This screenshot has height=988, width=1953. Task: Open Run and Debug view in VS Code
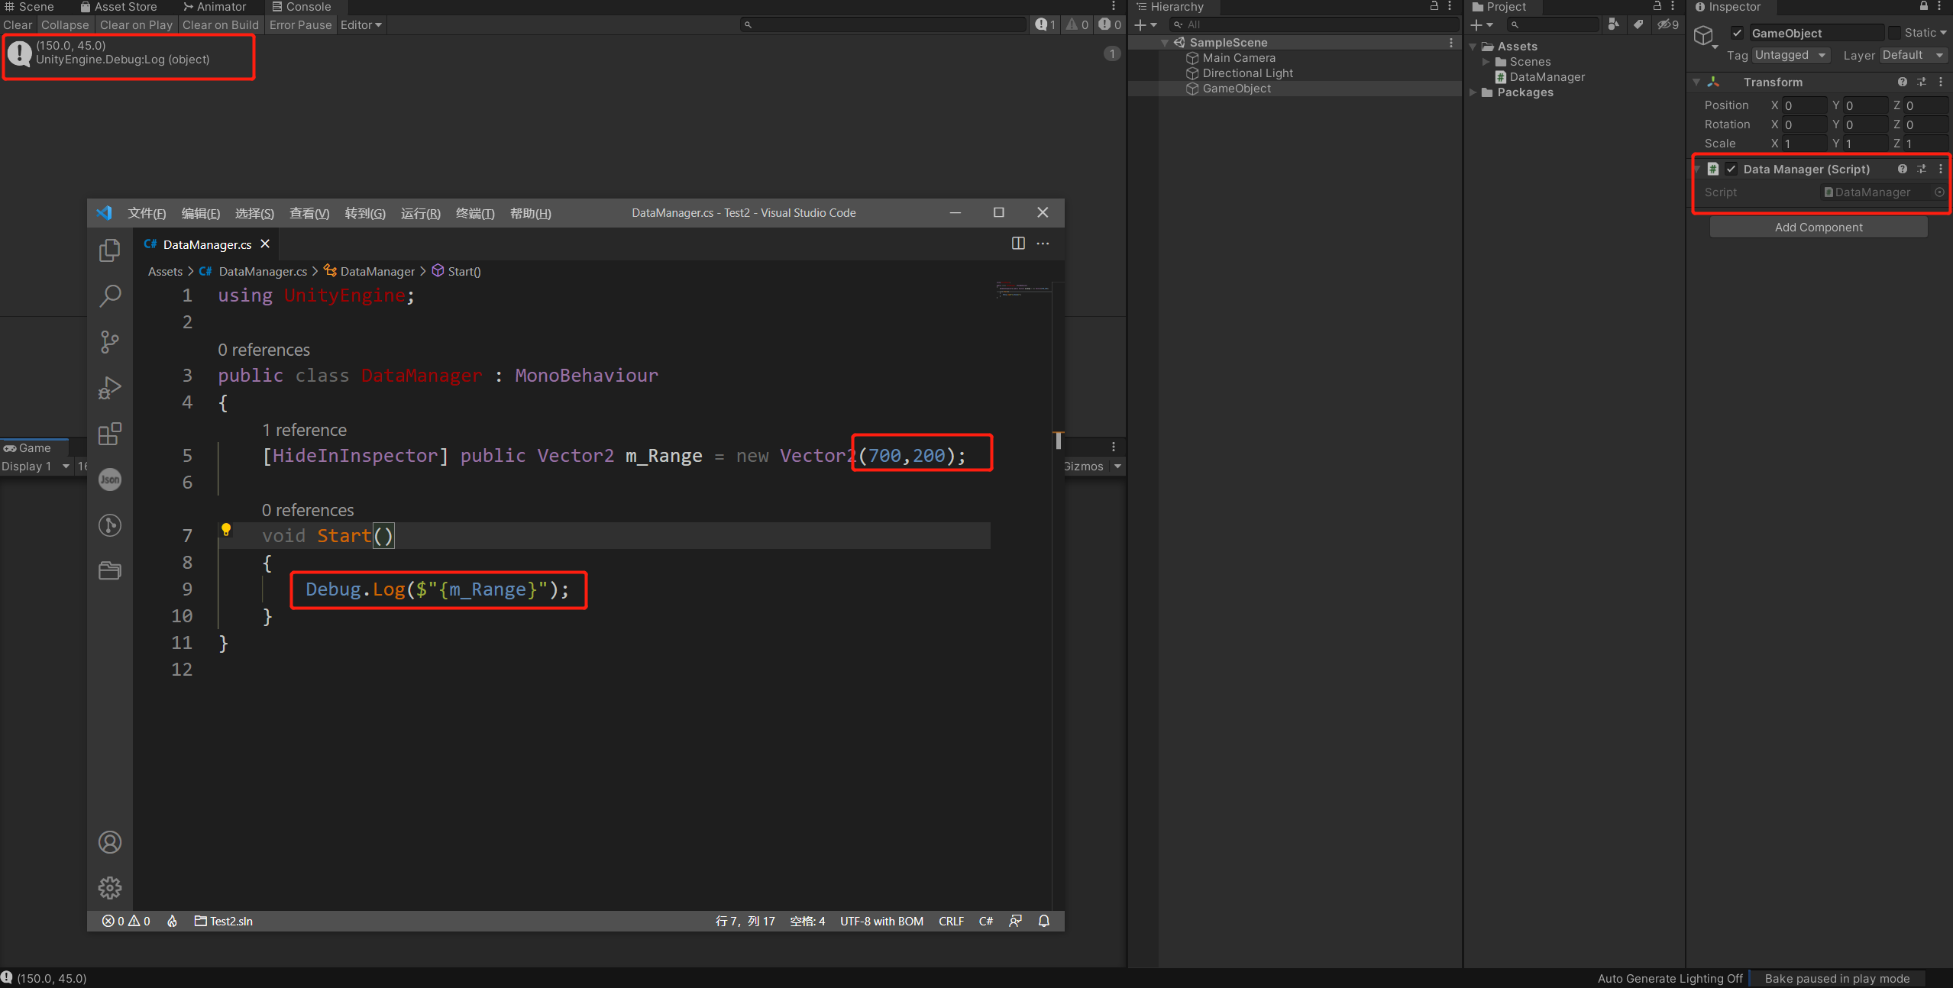pos(110,388)
